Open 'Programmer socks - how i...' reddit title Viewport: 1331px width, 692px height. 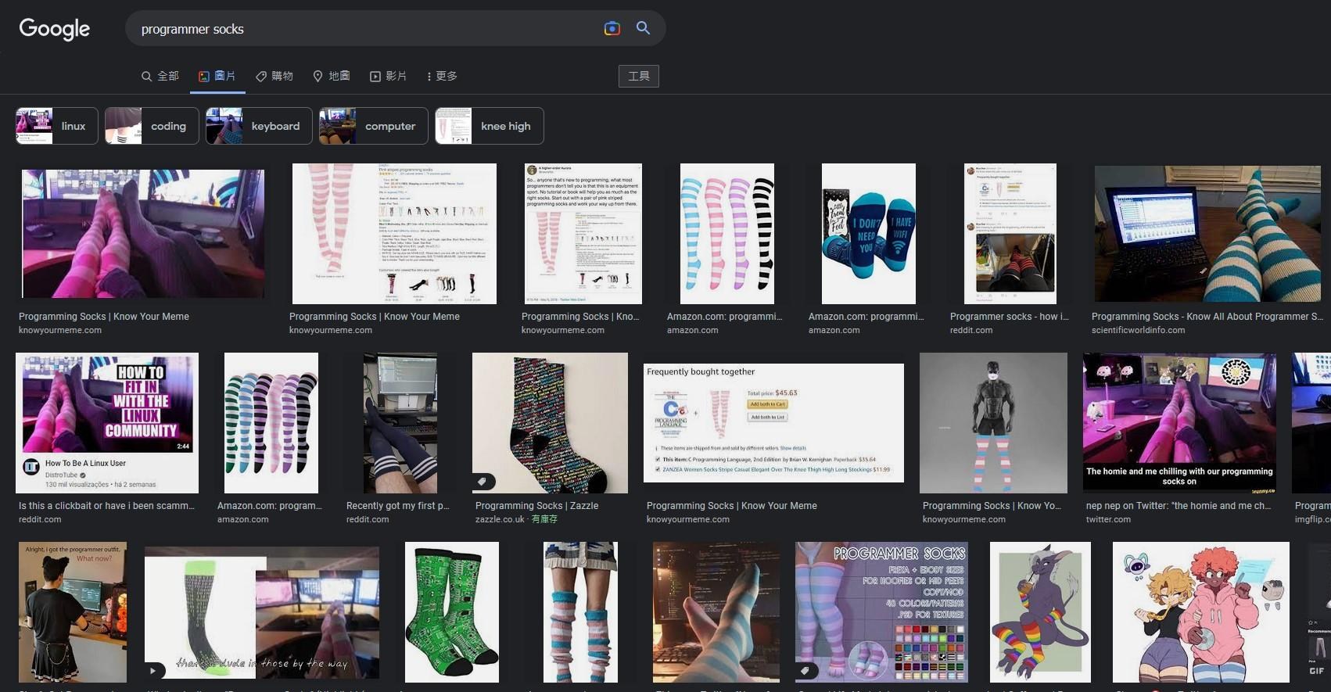pyautogui.click(x=1009, y=317)
